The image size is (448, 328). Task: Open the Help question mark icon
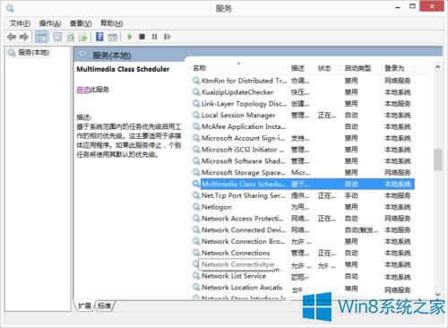click(99, 37)
